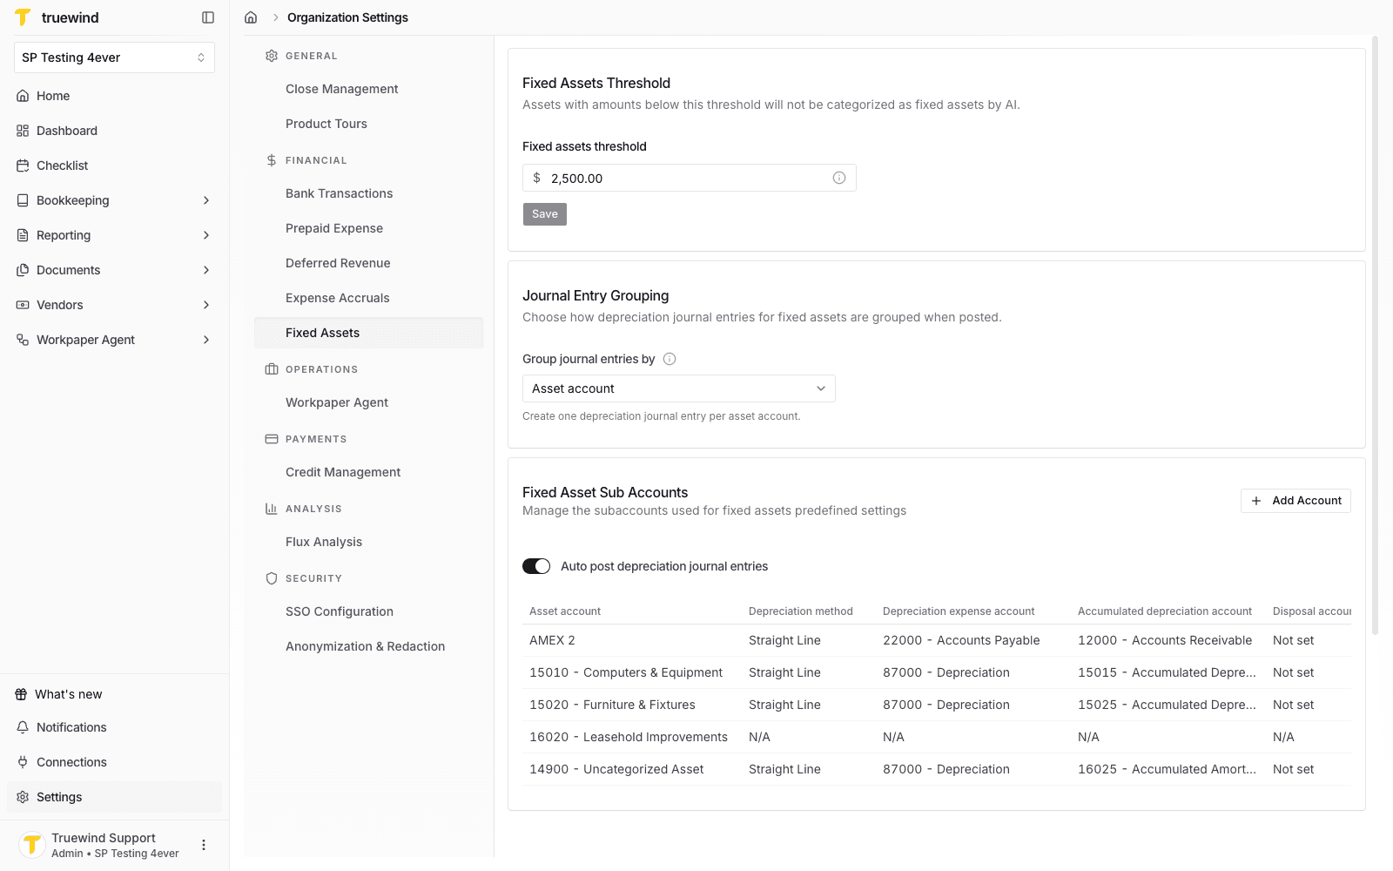Open Credit Management settings
1393x871 pixels.
coord(368,472)
